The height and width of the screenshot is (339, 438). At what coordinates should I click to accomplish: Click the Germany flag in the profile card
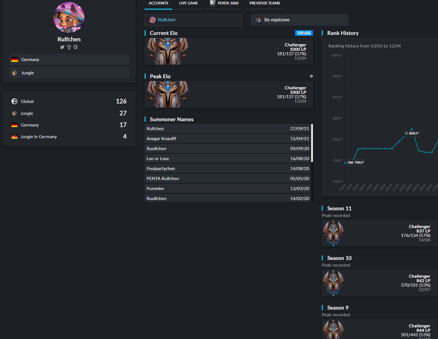pos(15,60)
